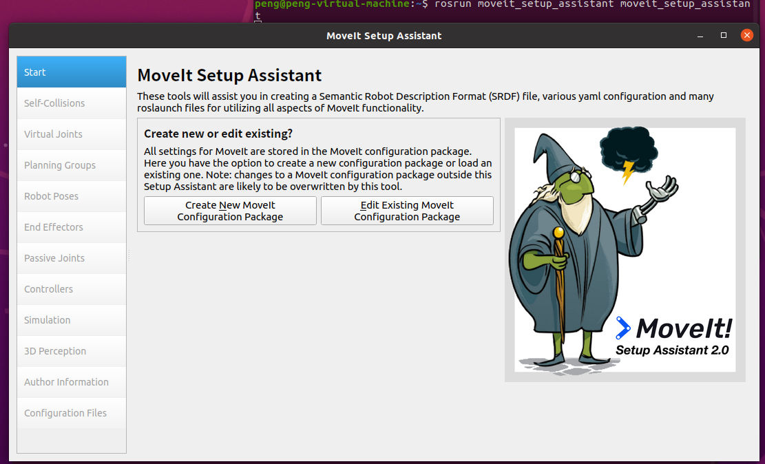
Task: Select Robot Poses entry
Action: (71, 196)
